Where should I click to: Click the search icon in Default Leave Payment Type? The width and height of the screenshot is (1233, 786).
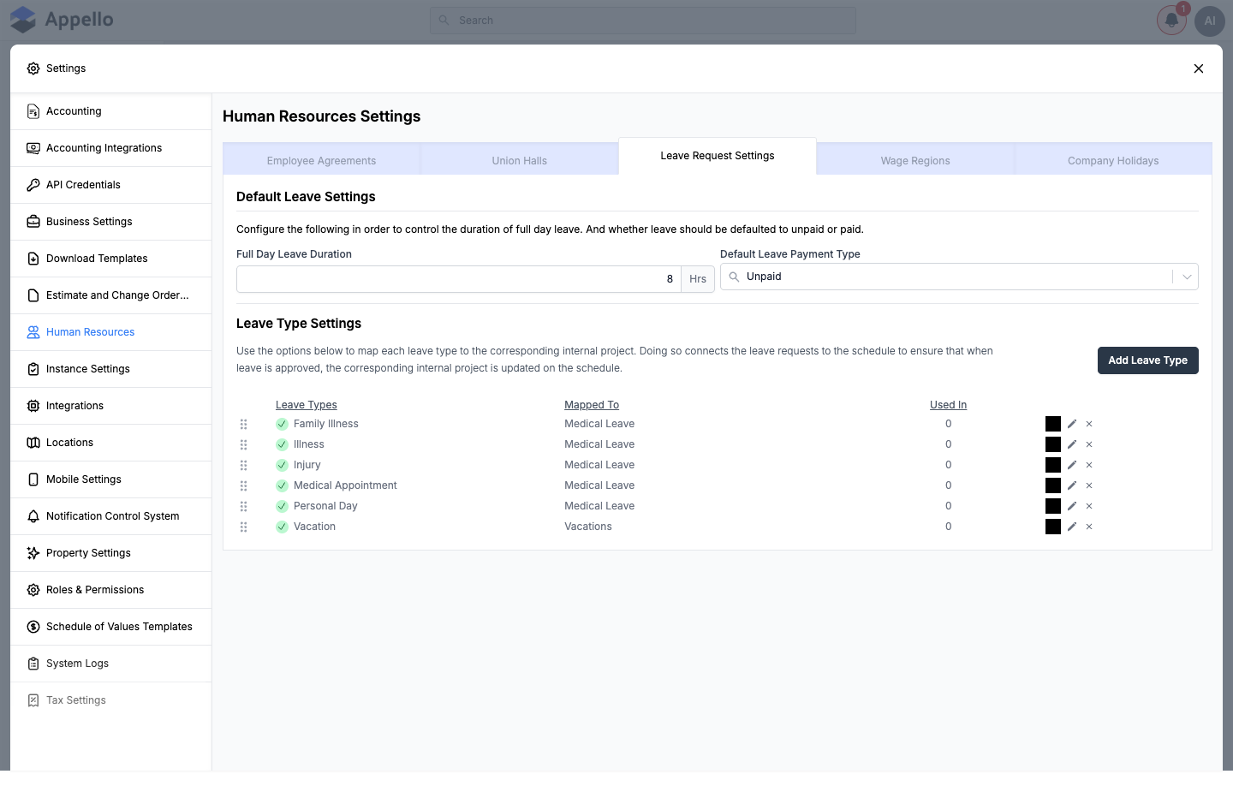(734, 277)
